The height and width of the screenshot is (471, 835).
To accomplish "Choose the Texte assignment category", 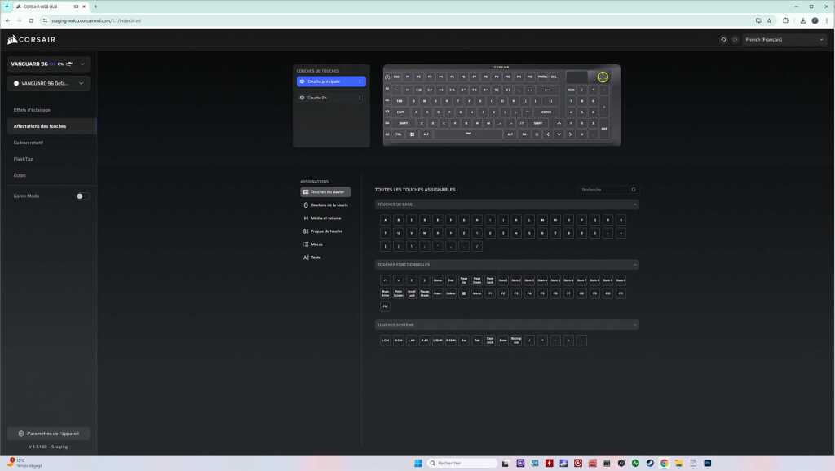I will [316, 258].
